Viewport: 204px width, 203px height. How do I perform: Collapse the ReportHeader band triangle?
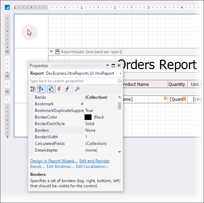52,51
